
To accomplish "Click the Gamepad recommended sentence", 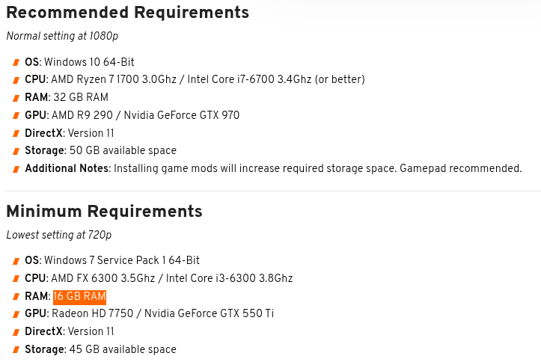I will tap(461, 168).
